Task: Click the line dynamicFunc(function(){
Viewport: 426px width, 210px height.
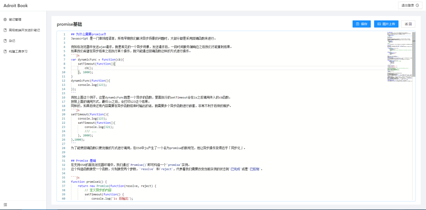Action: click(90, 81)
